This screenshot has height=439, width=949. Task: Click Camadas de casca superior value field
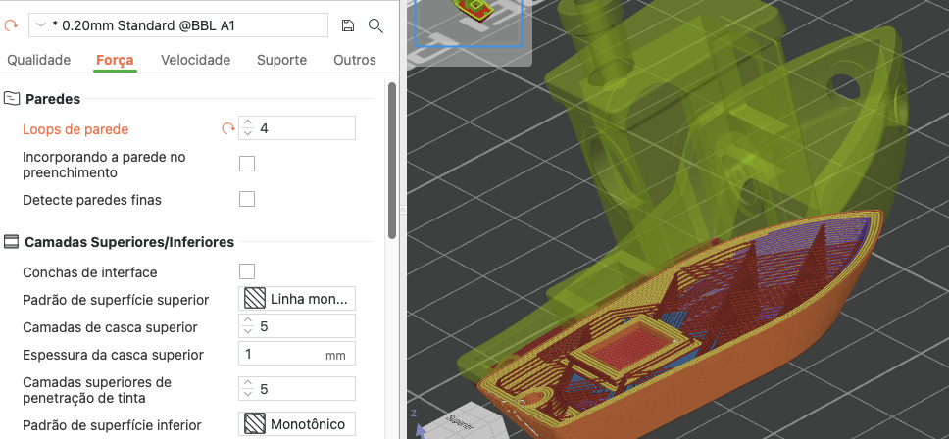pos(297,326)
